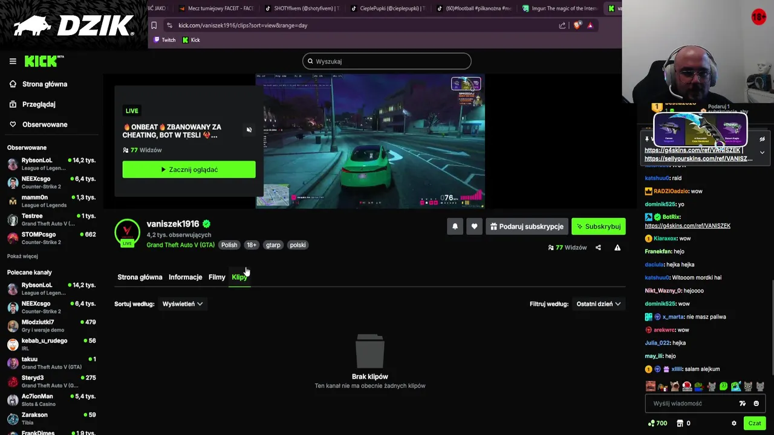Open Zarakson recommended channel
774x435 pixels.
51,418
